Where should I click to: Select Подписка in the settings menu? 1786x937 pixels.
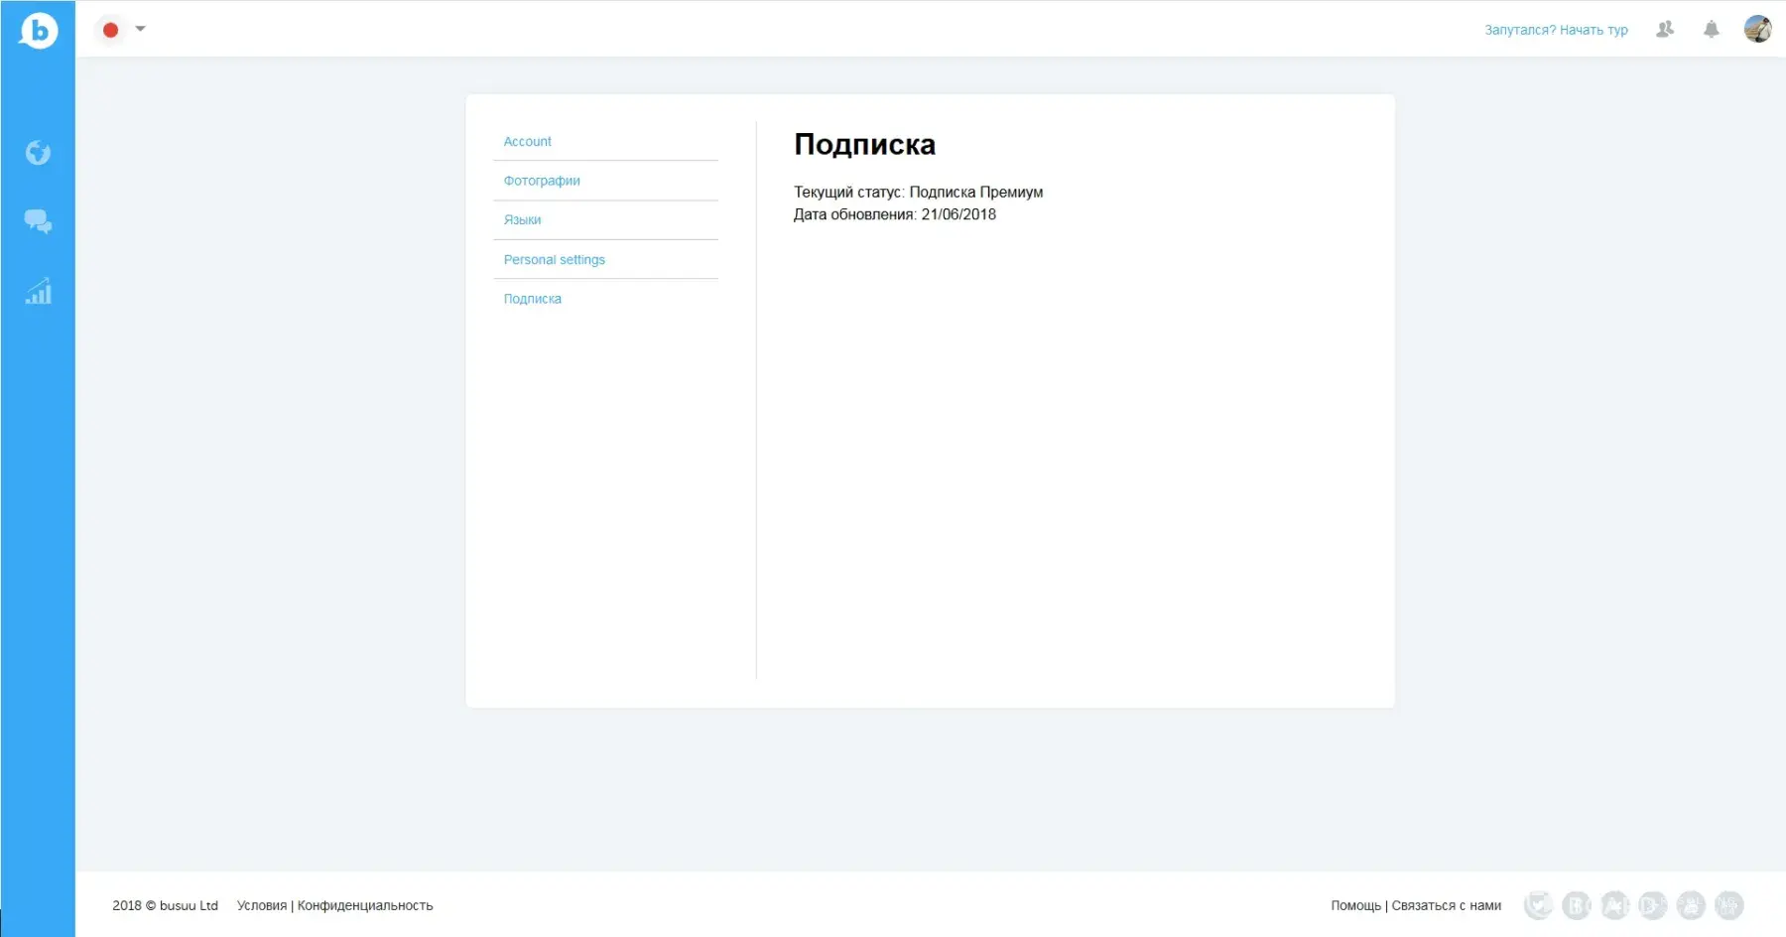click(532, 299)
